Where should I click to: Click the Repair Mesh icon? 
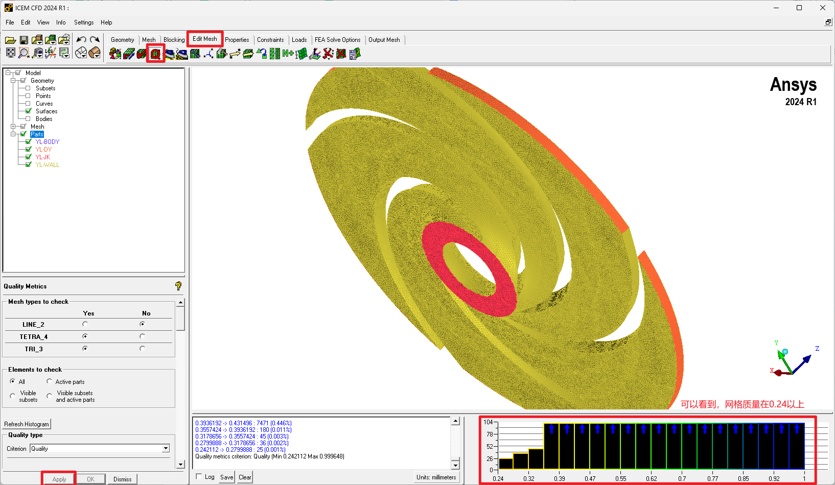pyautogui.click(x=195, y=54)
